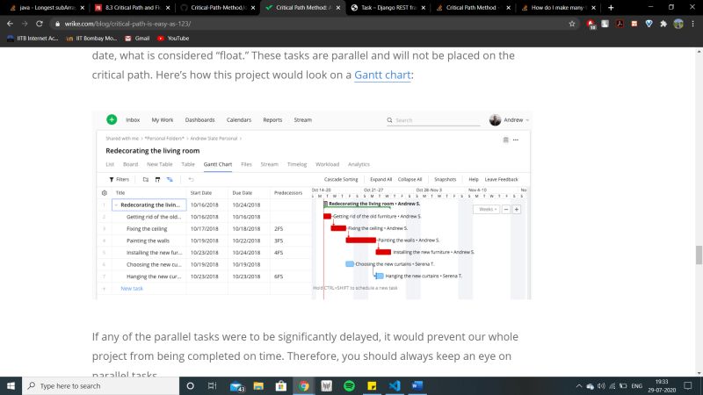
Task: Click the Wrike Search field
Action: [433, 120]
